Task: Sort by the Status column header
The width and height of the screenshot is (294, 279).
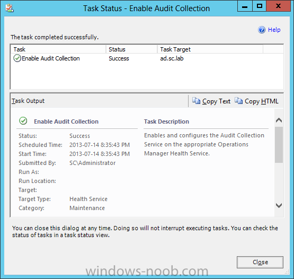Action: (x=131, y=49)
